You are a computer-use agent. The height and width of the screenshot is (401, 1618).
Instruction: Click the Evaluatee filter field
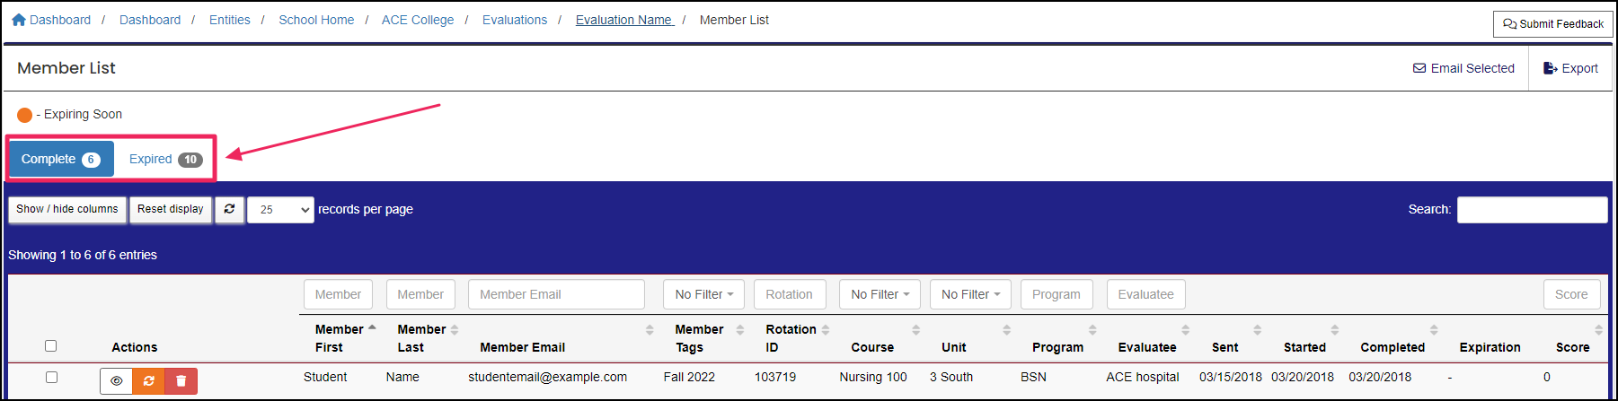[1146, 294]
